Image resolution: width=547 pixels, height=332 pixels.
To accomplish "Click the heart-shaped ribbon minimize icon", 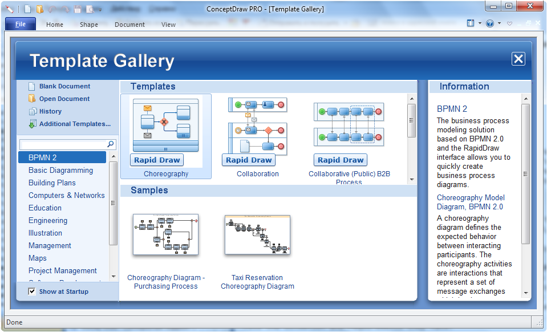I will [510, 23].
